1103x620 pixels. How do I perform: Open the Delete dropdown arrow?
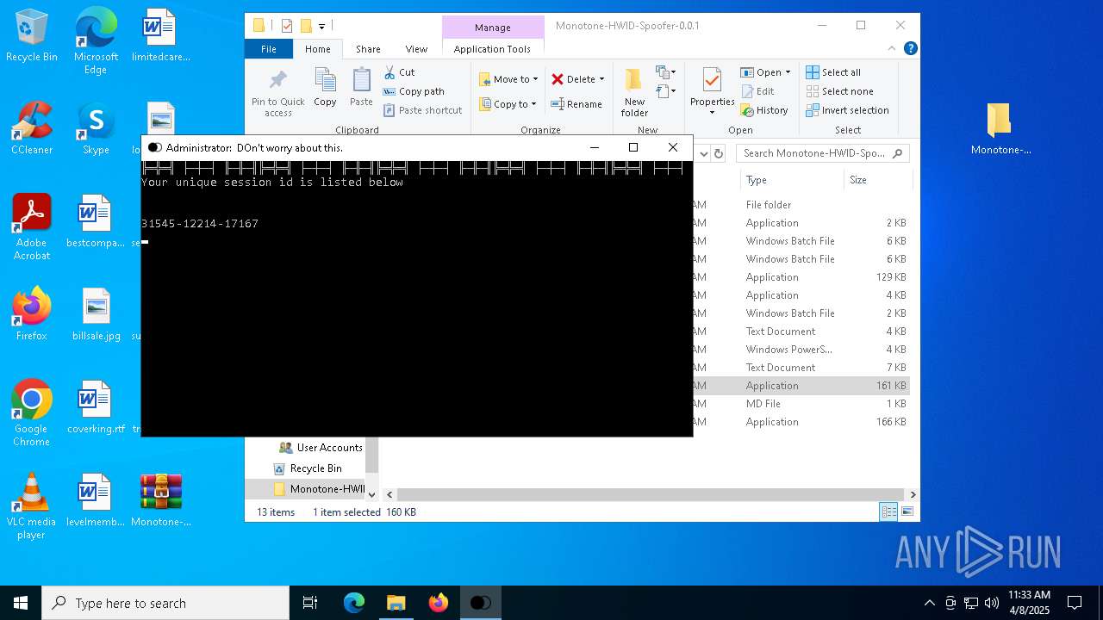601,79
